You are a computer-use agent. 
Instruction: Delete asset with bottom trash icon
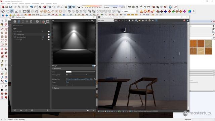tap(32, 111)
